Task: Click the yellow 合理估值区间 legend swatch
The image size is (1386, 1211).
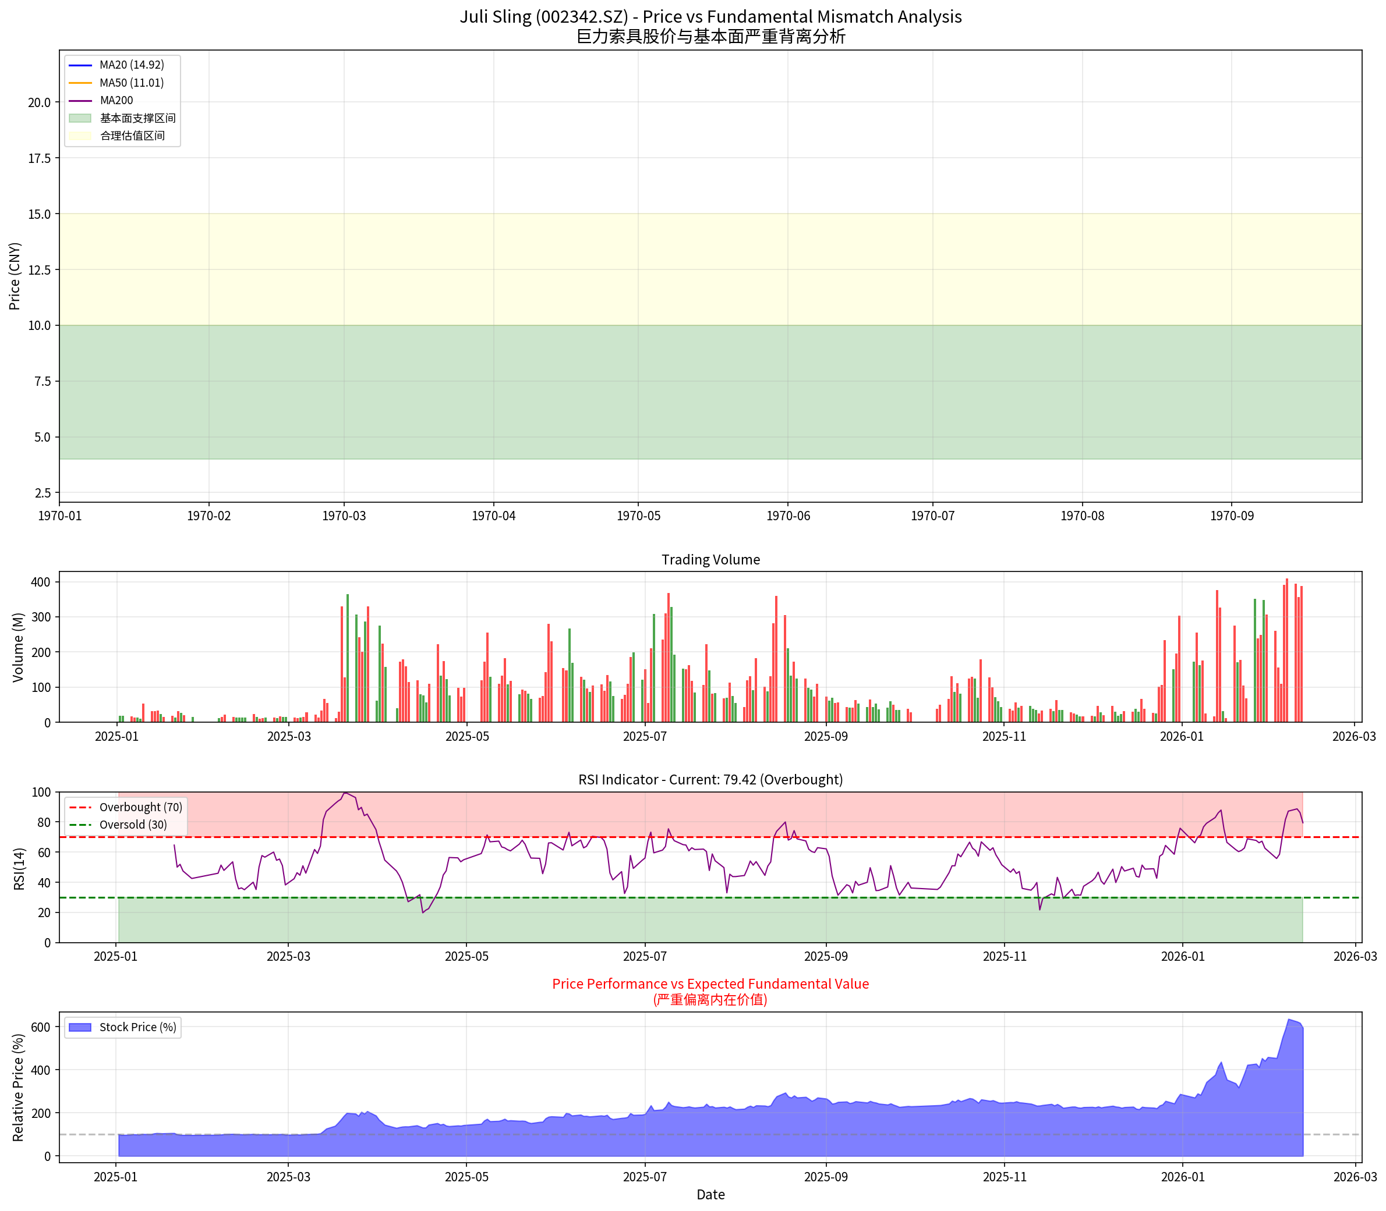Action: click(x=80, y=136)
